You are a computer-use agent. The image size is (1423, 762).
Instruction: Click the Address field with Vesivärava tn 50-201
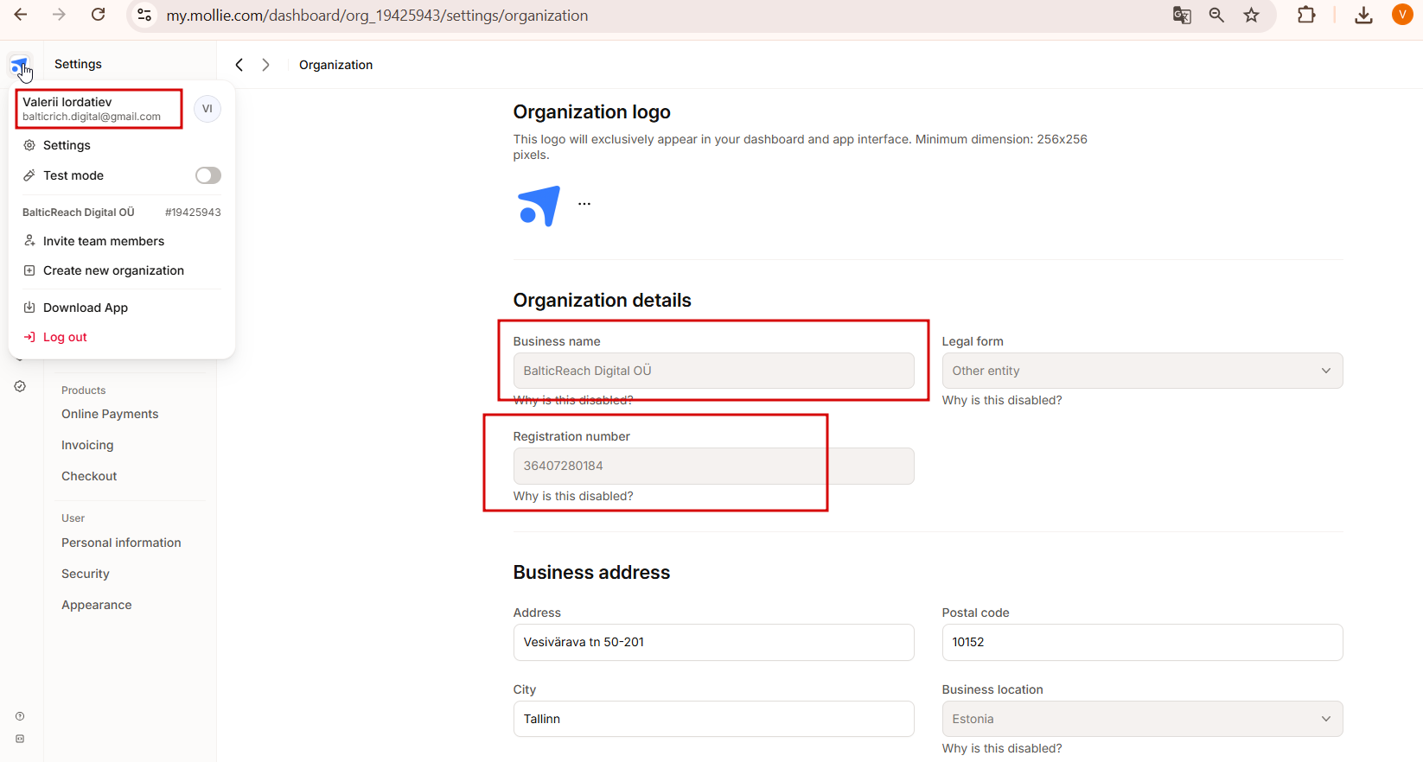pos(713,642)
